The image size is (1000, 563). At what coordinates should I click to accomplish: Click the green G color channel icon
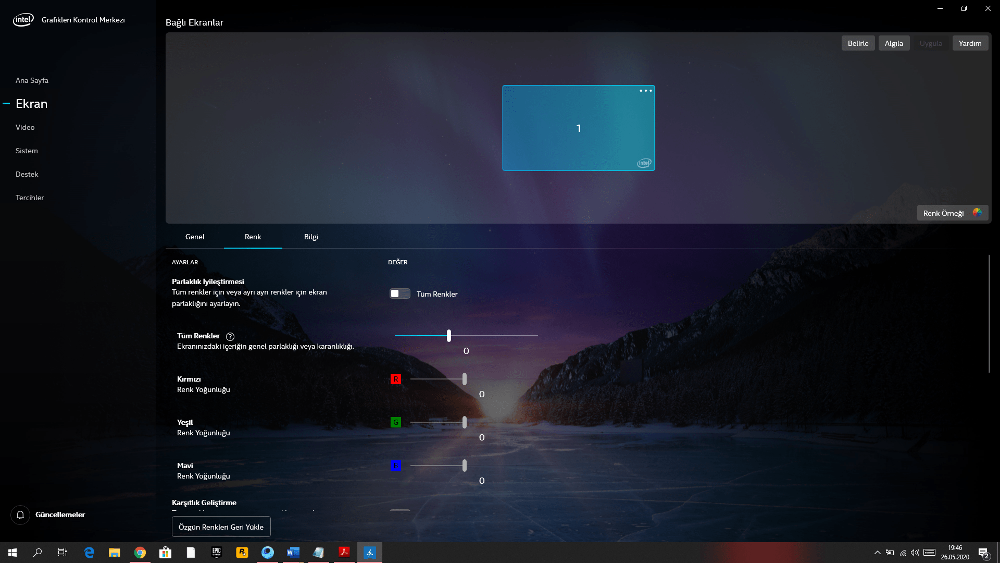[x=395, y=423]
